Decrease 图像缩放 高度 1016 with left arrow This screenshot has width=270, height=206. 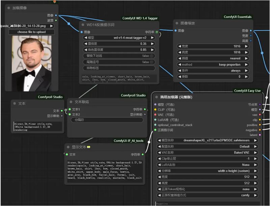[180, 52]
